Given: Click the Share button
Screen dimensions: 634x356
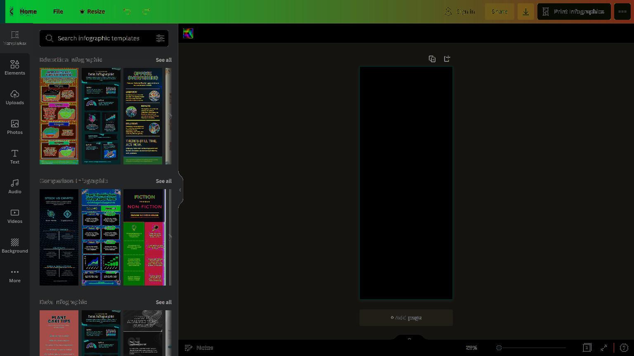Looking at the screenshot, I should coord(499,12).
